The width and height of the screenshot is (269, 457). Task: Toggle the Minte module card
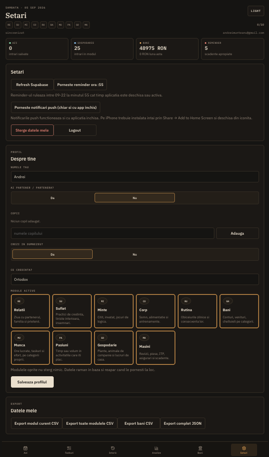click(114, 311)
